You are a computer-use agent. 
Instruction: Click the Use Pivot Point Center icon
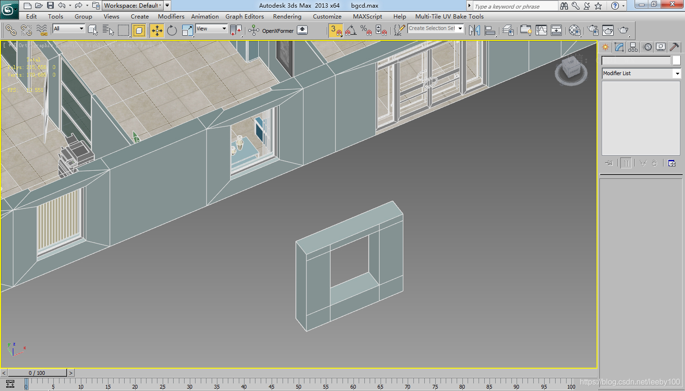236,30
